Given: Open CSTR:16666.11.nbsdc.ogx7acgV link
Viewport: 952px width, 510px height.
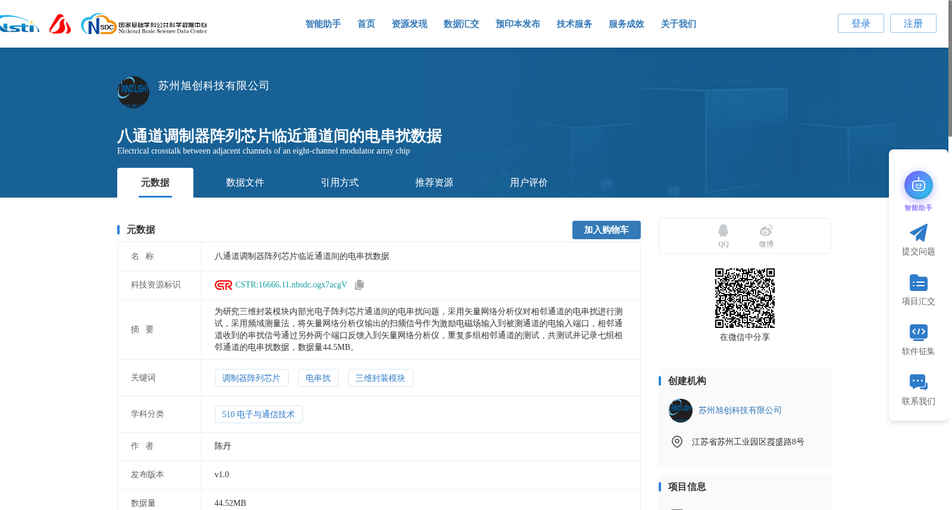Looking at the screenshot, I should (291, 285).
